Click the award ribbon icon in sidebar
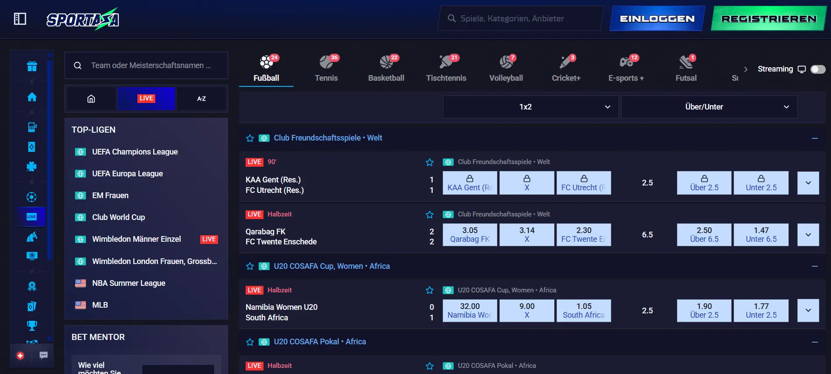 click(x=32, y=286)
